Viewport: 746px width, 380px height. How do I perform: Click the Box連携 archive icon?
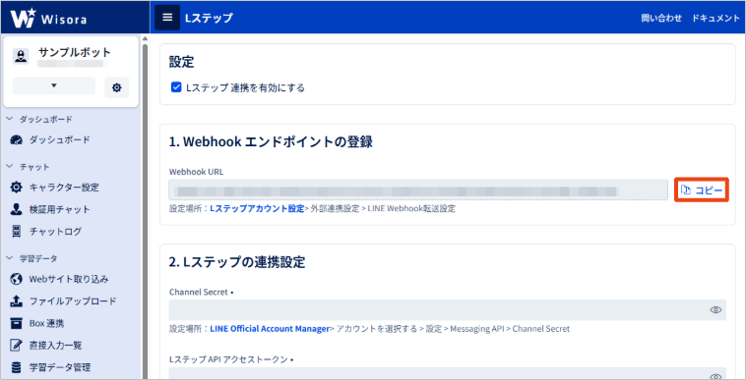[x=16, y=324]
